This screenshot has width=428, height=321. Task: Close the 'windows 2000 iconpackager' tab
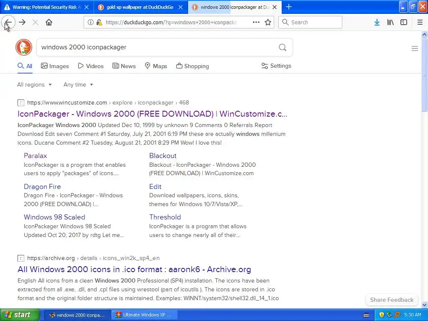tap(275, 7)
